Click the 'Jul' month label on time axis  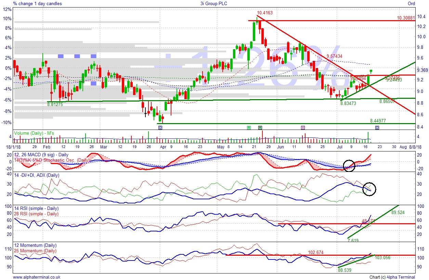coord(340,147)
